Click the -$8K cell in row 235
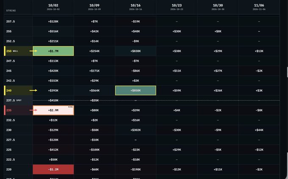The image size is (288, 179). click(259, 110)
